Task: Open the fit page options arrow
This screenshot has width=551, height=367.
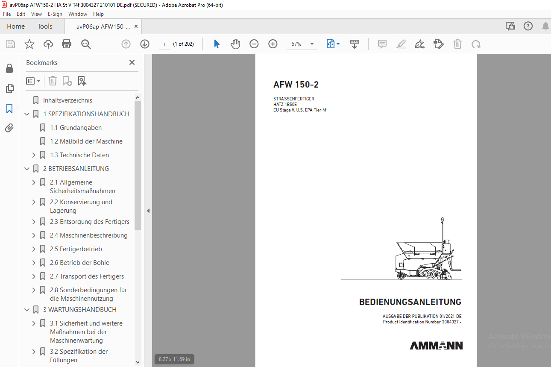Action: (338, 44)
